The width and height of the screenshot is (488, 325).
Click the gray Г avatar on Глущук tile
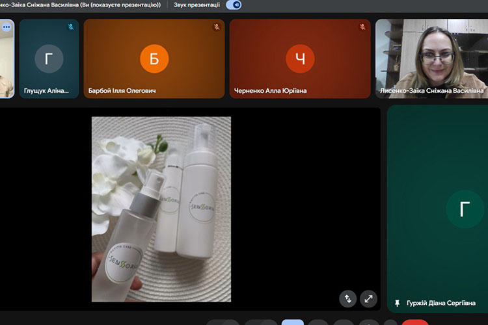point(49,59)
